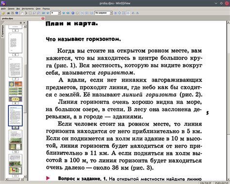Click the blue document info icon
This screenshot has height=184, width=230.
(x=16, y=13)
